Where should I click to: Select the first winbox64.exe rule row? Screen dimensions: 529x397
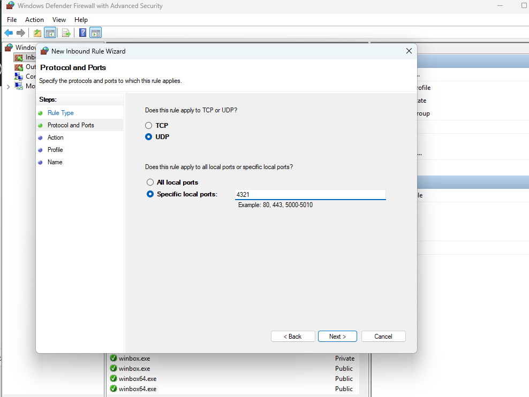pyautogui.click(x=234, y=378)
